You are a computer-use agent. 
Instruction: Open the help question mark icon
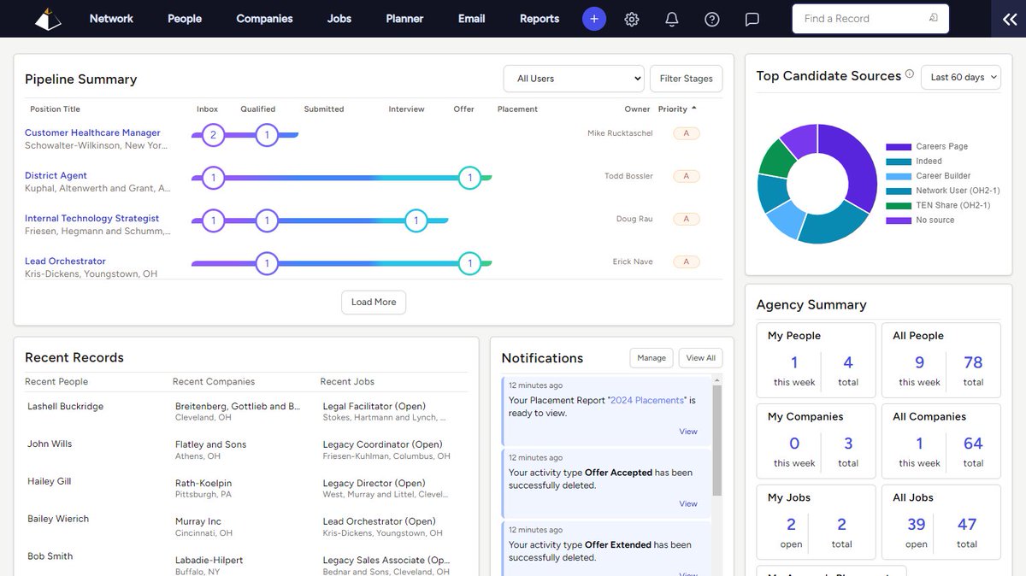[711, 18]
